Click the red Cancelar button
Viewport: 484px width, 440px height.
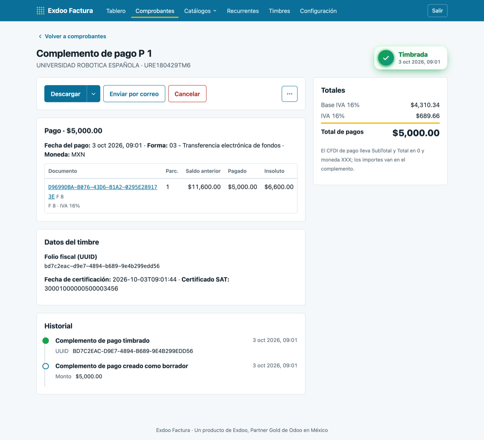tap(187, 94)
